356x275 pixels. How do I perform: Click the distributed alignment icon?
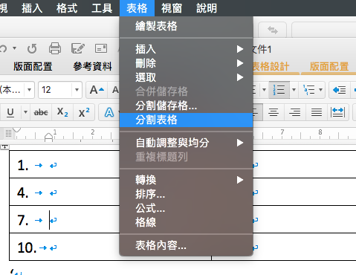pyautogui.click(x=338, y=112)
